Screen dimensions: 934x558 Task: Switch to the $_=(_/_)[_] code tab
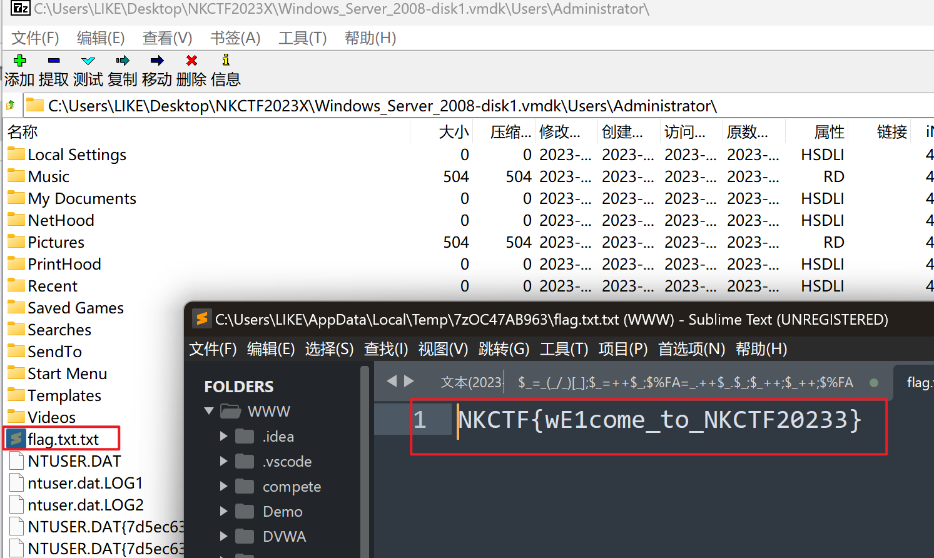pyautogui.click(x=686, y=382)
